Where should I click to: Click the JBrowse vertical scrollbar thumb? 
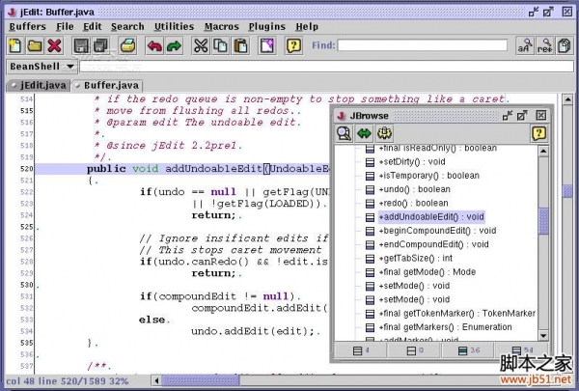click(x=543, y=221)
